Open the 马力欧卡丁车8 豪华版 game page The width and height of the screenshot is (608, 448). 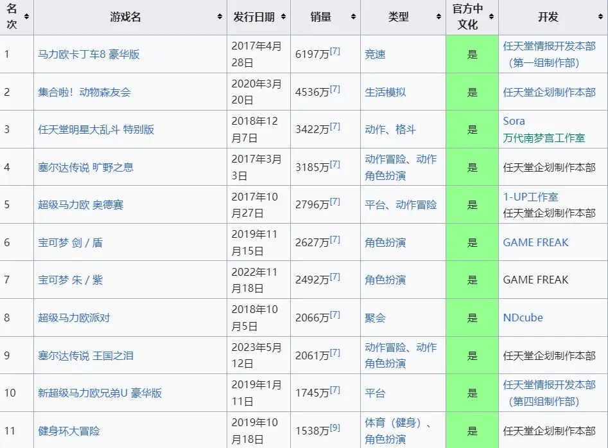(89, 55)
